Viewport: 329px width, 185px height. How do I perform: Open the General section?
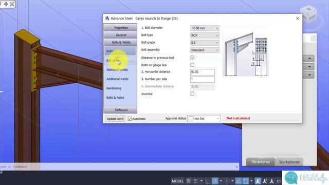(121, 35)
